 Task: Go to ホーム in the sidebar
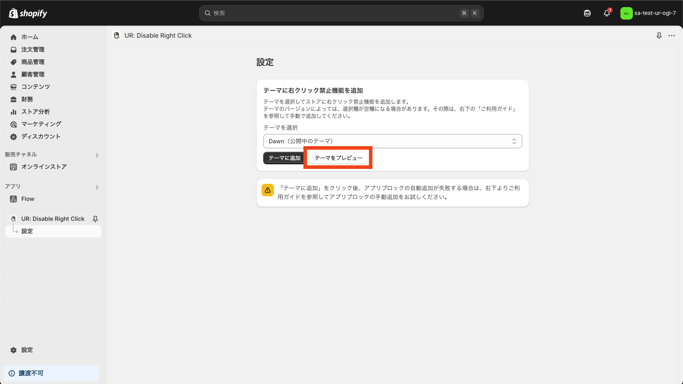30,37
